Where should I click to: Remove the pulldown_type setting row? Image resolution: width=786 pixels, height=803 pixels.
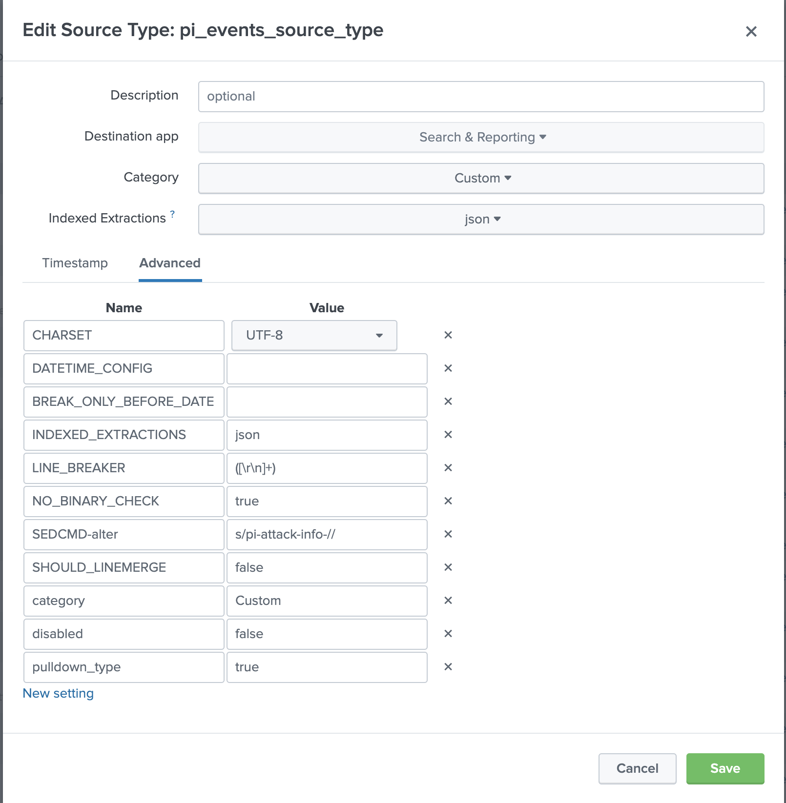point(448,667)
